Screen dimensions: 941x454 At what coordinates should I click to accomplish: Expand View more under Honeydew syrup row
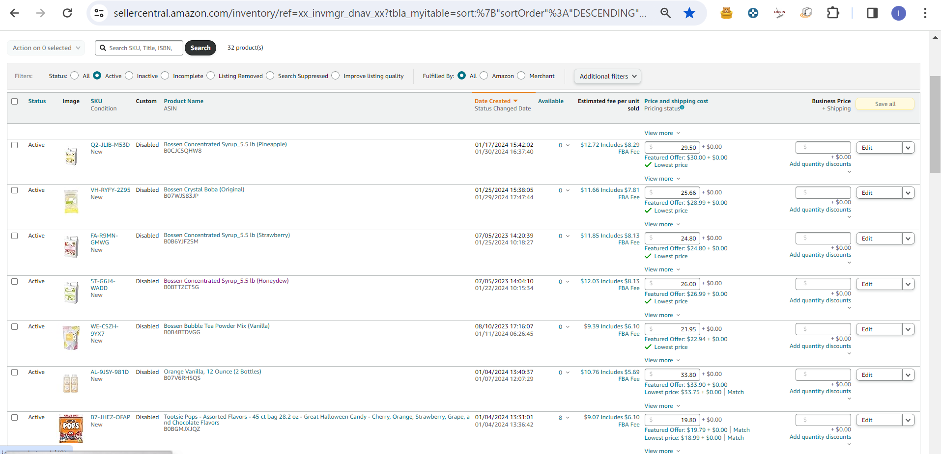[x=662, y=315]
